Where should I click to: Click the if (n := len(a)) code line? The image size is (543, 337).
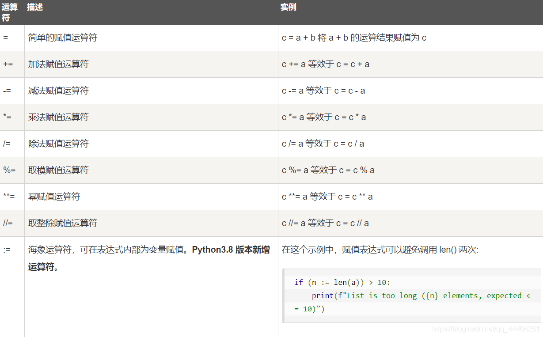pyautogui.click(x=342, y=282)
